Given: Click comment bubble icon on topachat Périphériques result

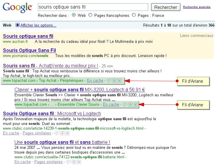Looking at the screenshot, I should pos(109,81).
